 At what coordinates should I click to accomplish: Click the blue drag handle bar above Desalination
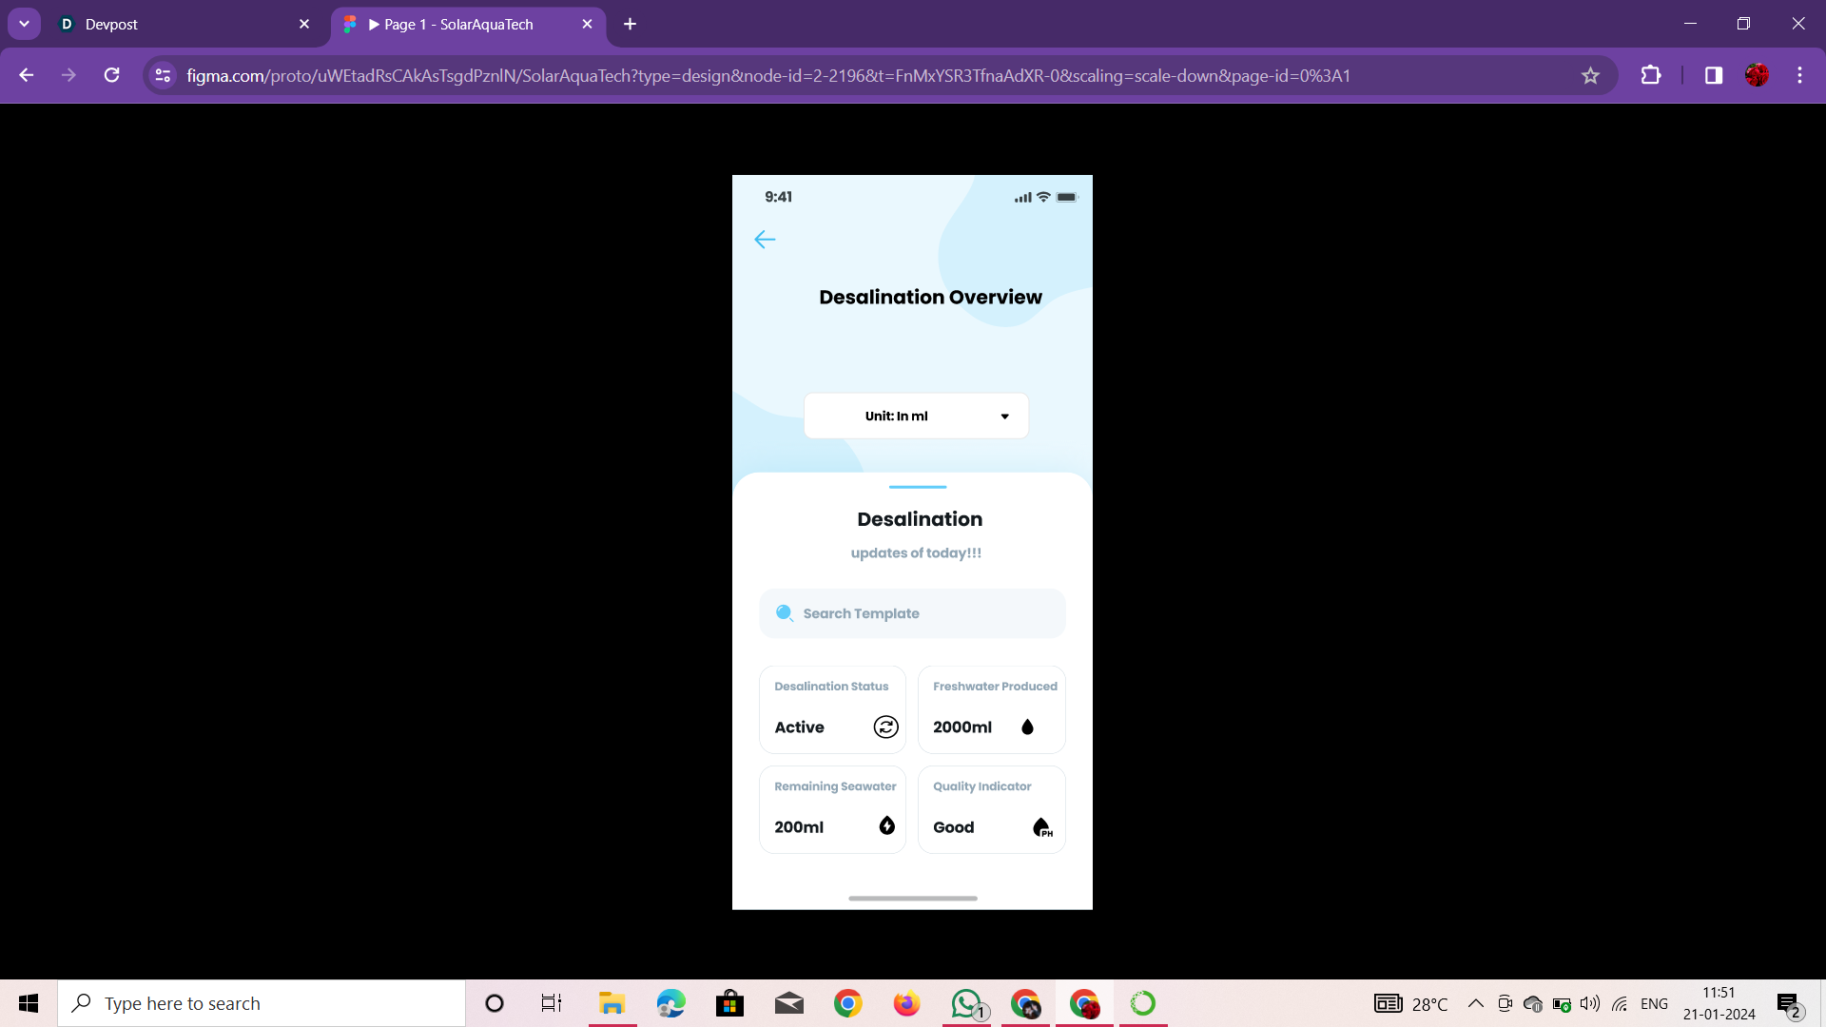pyautogui.click(x=917, y=487)
